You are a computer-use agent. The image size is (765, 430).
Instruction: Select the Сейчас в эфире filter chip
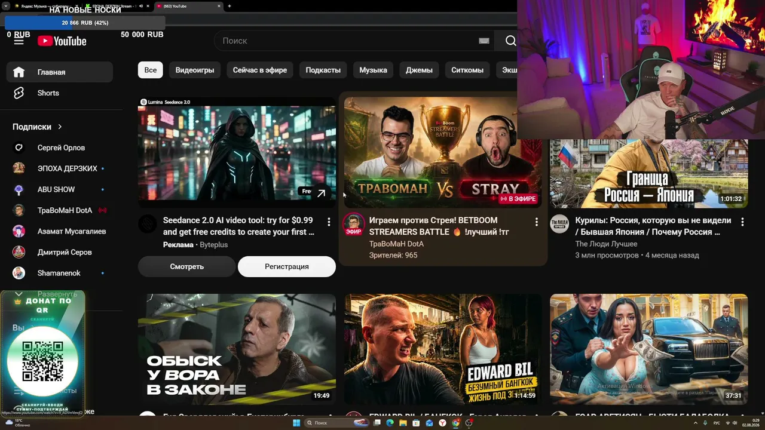click(260, 70)
